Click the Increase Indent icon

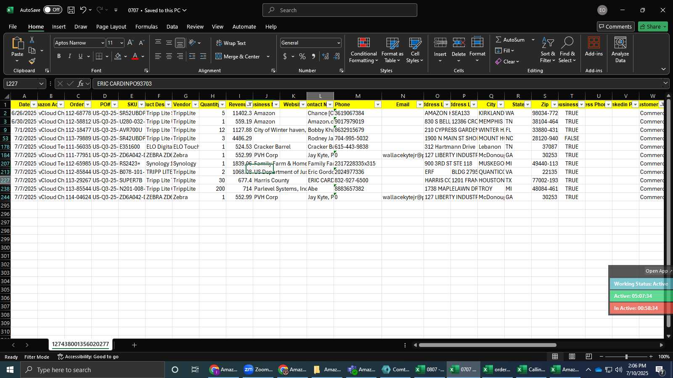pyautogui.click(x=203, y=56)
